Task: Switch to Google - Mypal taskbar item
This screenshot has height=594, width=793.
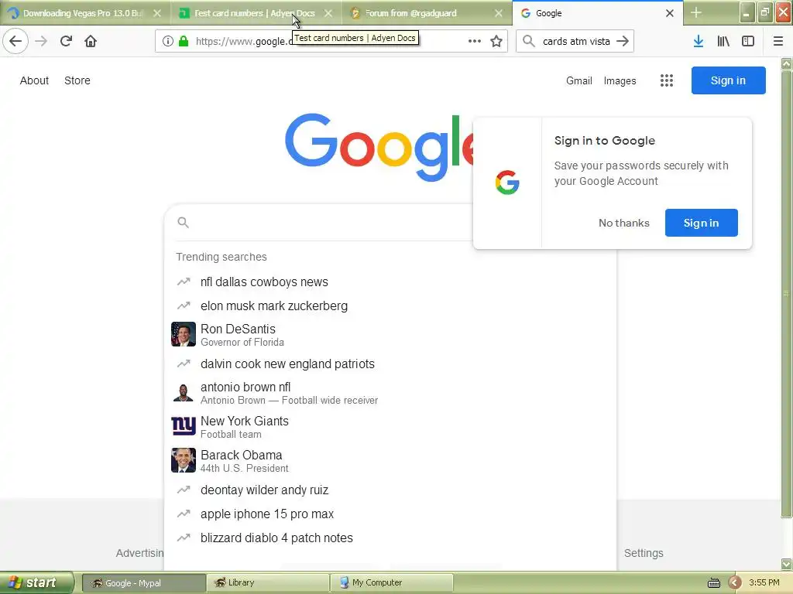Action: (x=143, y=583)
